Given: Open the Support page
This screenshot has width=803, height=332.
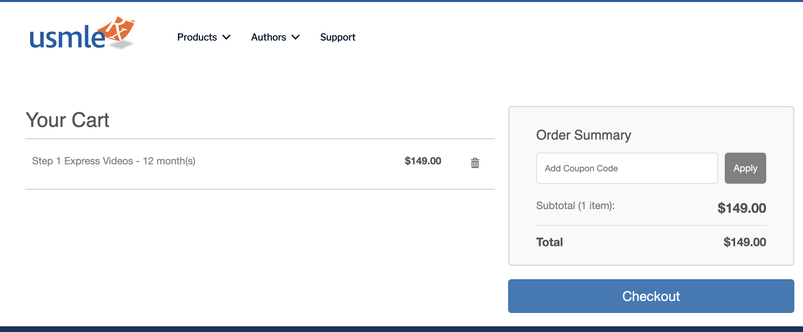Looking at the screenshot, I should pos(338,37).
